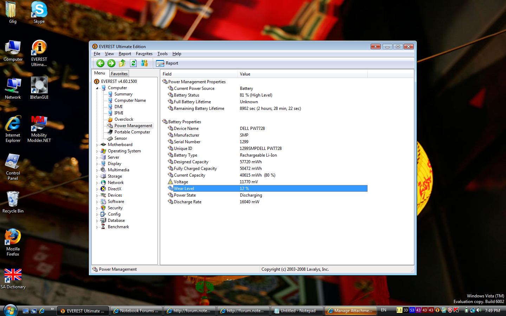The height and width of the screenshot is (316, 506).
Task: Open the Windows Start orb
Action: pos(9,310)
